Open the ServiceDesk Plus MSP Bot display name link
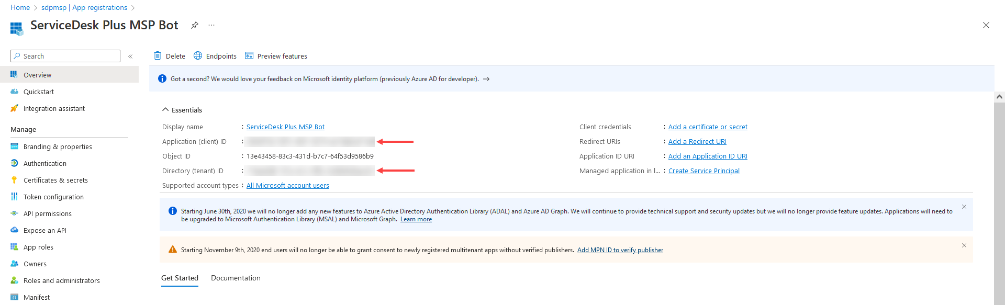 285,127
